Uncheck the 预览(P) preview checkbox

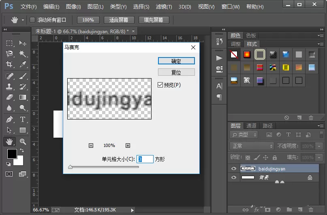tap(160, 85)
